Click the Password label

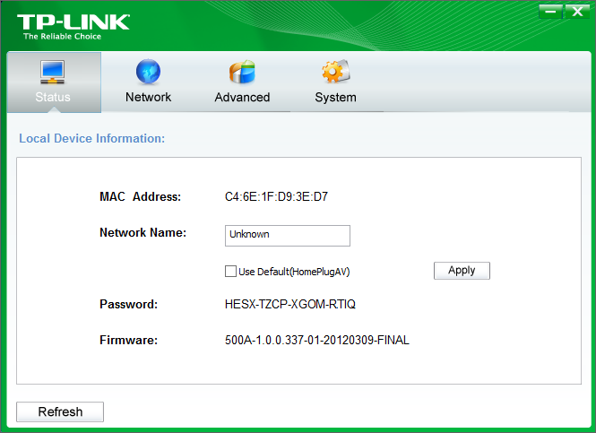pos(128,304)
